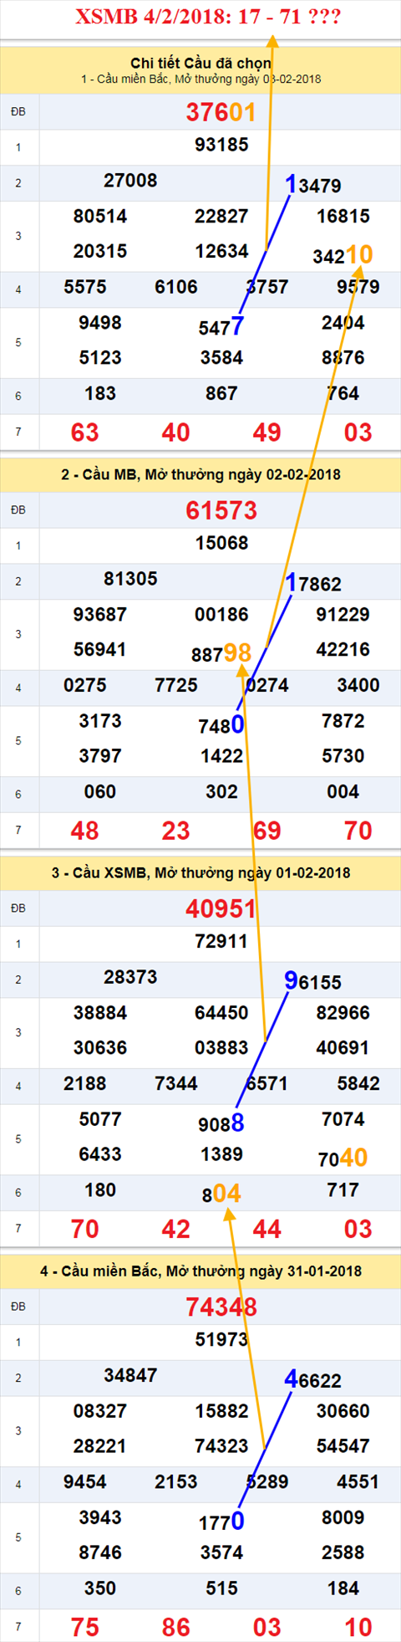
Task: Click the sixth prize number 867
Action: [221, 393]
